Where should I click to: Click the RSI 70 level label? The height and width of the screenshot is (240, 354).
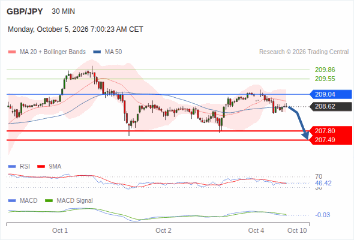coord(319,176)
